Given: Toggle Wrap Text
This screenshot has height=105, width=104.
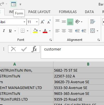Looking at the screenshot, I should point(93,22).
